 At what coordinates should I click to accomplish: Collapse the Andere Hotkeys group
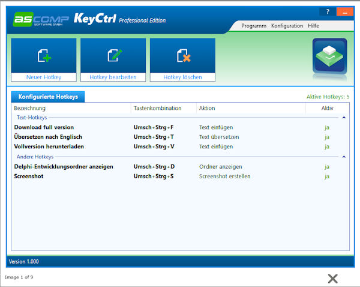[x=344, y=157]
